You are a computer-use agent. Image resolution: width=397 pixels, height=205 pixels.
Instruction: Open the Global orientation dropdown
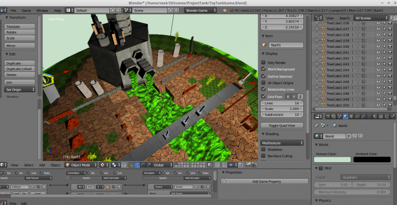point(163,165)
